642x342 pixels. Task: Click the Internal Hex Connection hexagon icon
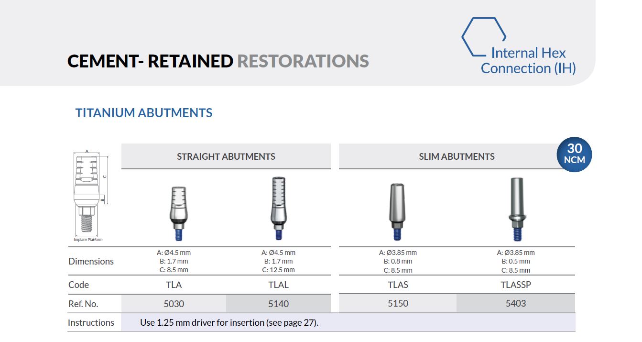pos(483,37)
